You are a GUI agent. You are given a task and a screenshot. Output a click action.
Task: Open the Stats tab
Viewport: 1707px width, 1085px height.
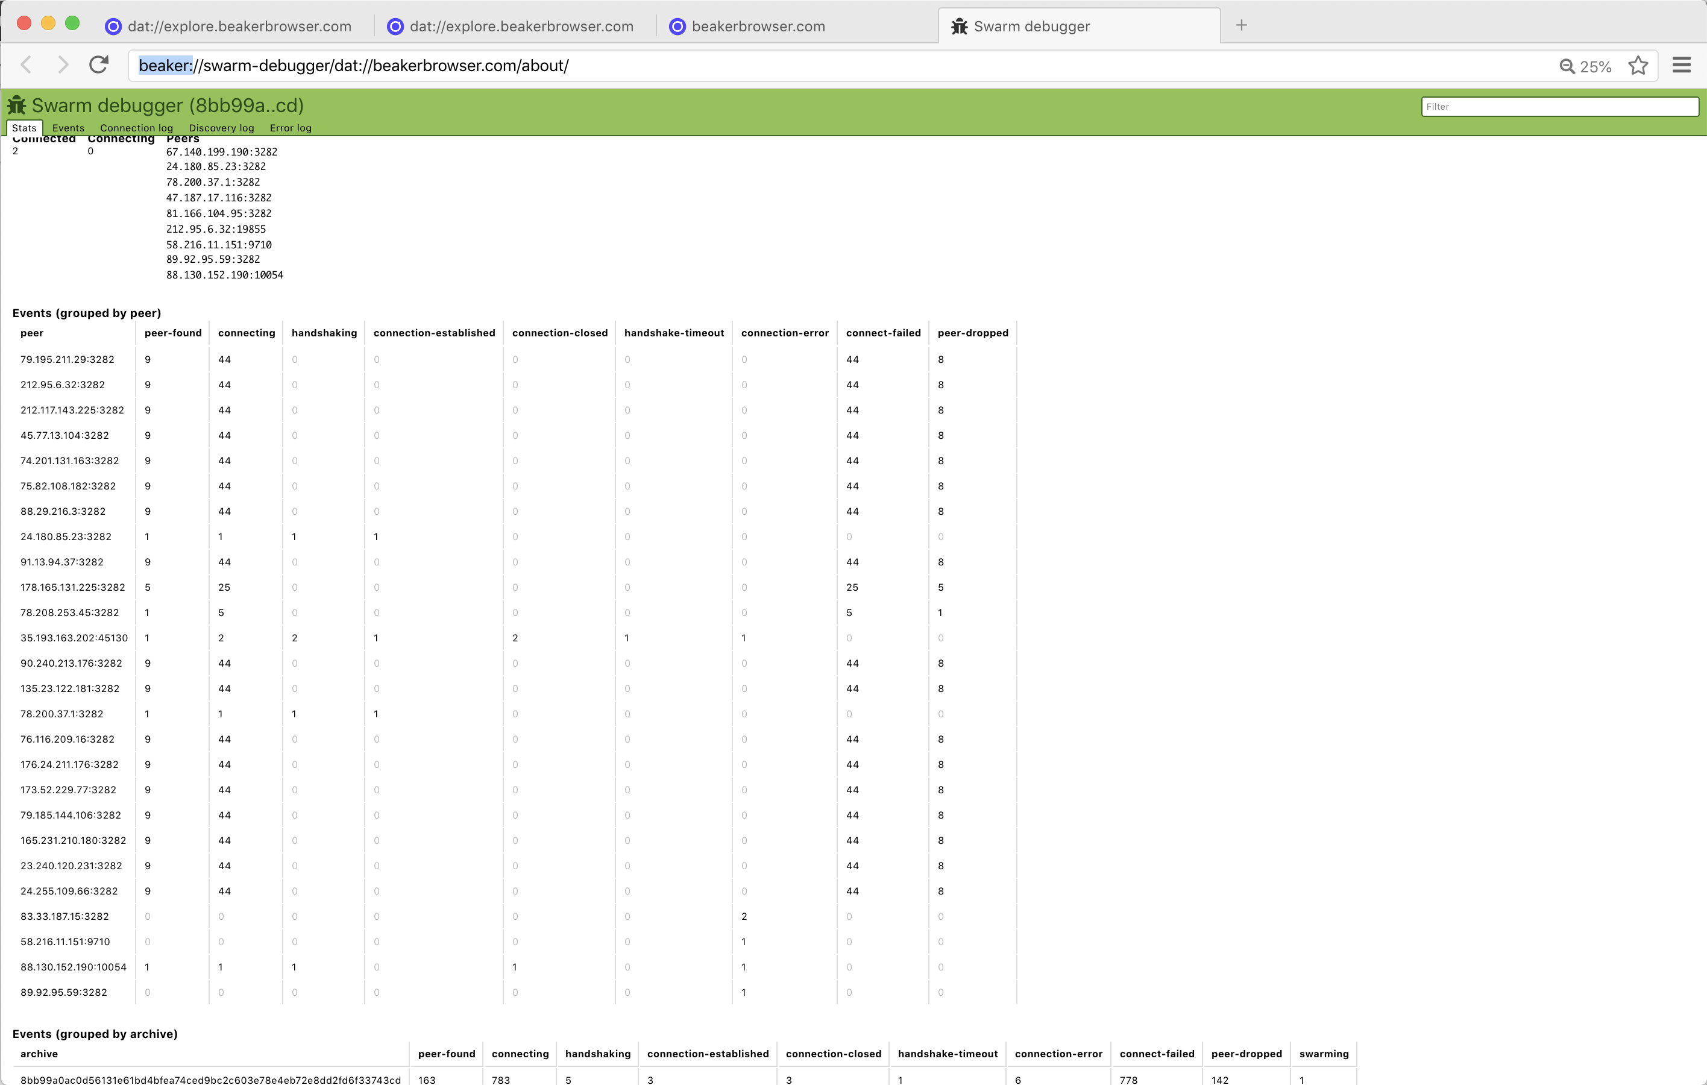24,128
